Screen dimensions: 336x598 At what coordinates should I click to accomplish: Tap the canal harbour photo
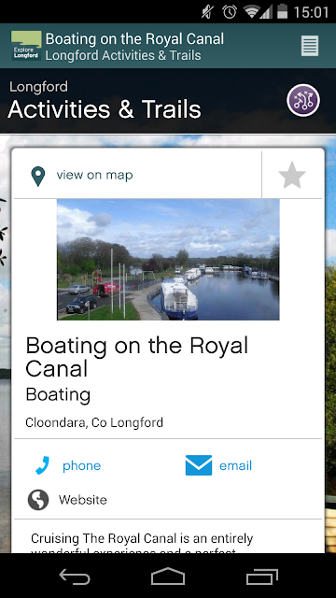pos(168,260)
